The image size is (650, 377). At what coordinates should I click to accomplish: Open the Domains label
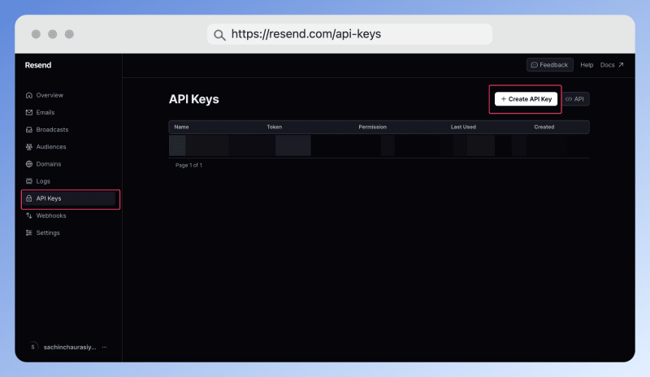click(49, 164)
